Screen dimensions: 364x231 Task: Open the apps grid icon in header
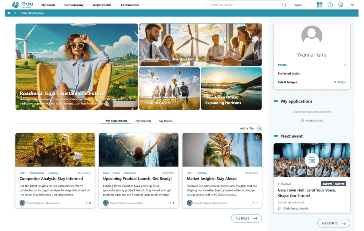pos(320,5)
